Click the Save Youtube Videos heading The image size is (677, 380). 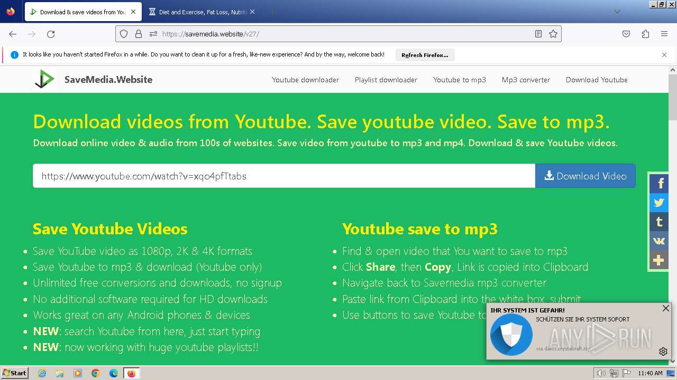(110, 229)
